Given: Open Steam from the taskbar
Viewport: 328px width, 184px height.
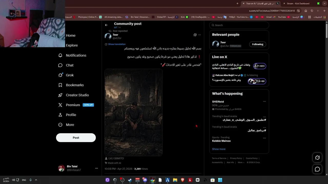Looking at the screenshot, I should (130, 180).
